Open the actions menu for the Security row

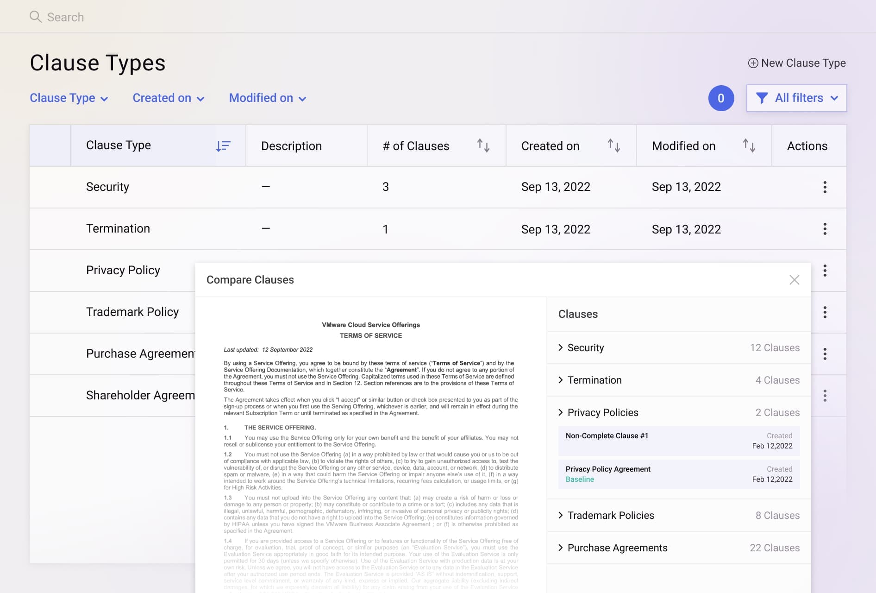tap(825, 187)
